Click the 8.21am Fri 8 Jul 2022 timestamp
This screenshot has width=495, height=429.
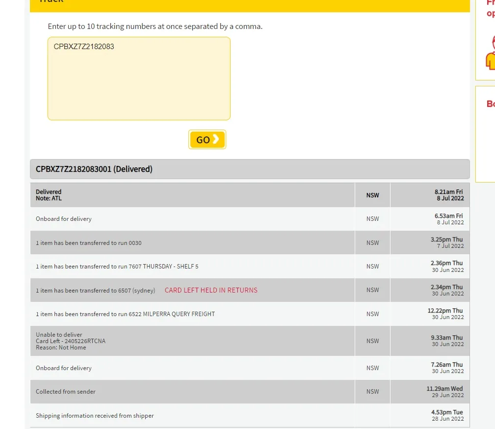coord(448,195)
